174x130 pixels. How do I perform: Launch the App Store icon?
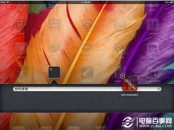coord(120,25)
